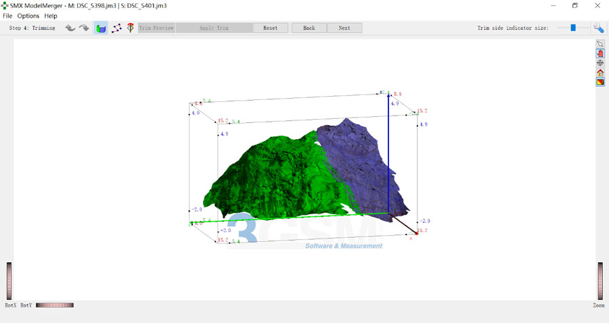Select the arrow pointer tool
This screenshot has width=609, height=323.
(600, 44)
